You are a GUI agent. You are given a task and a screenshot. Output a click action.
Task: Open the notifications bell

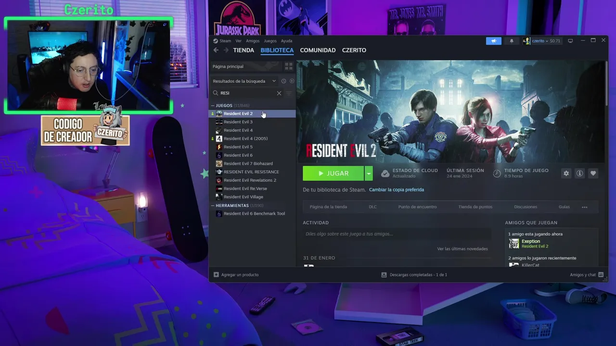512,41
